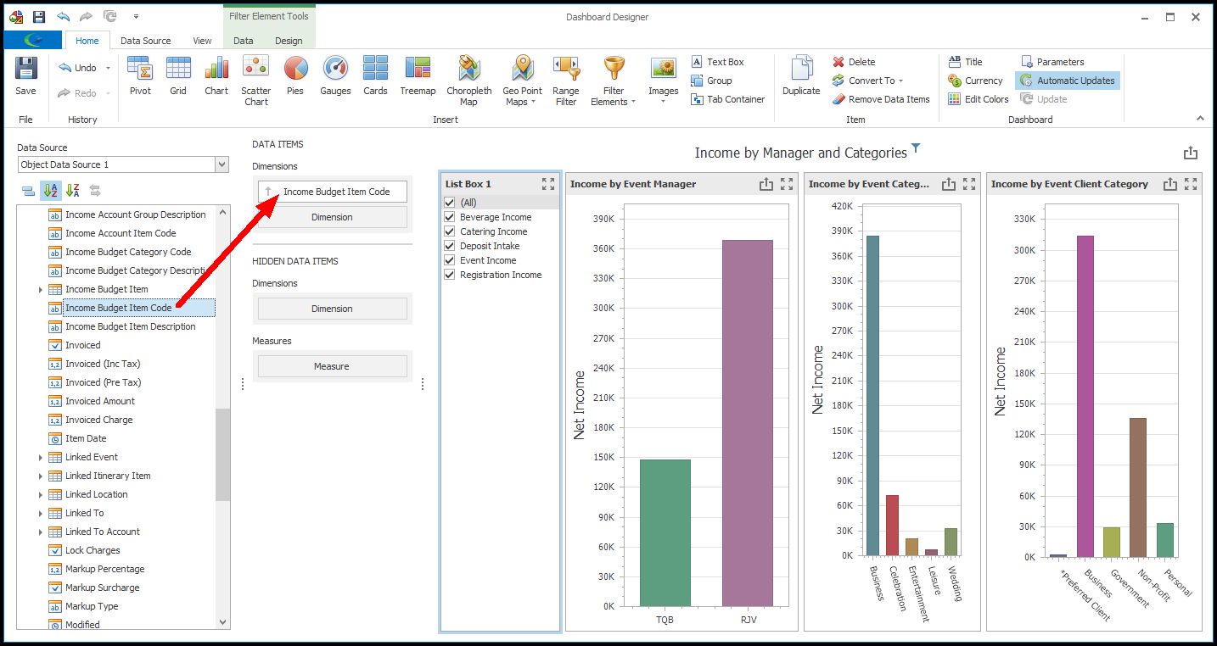Expand the Linked To node
Screen dimensions: 1217x646
pyautogui.click(x=40, y=514)
